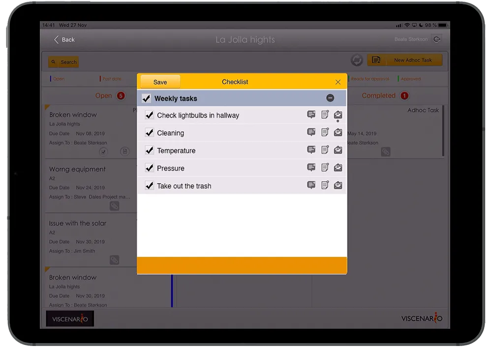Screen dimensions: 492x347
Task: Open envelope icon for Check lightbulbs in hallway
Action: [338, 114]
